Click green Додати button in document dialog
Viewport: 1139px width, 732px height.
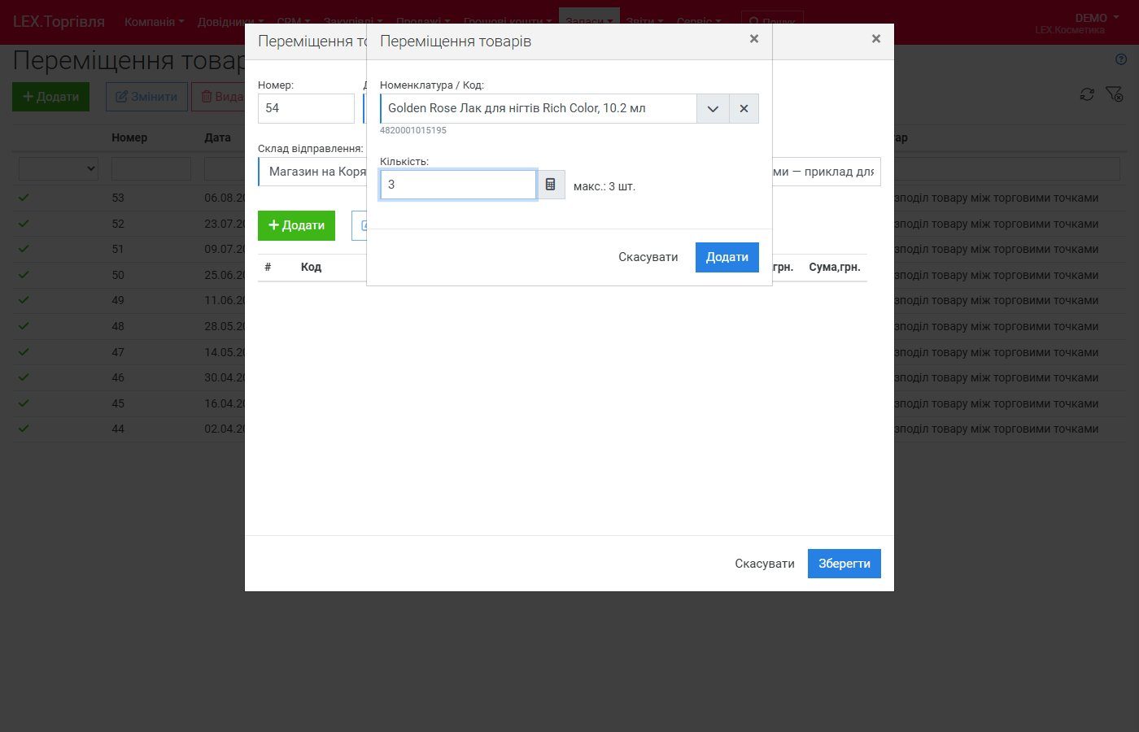point(296,225)
